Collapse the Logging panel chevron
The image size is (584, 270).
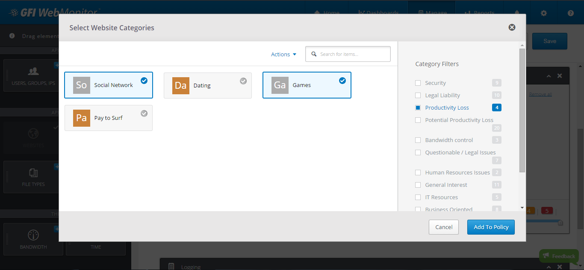(x=549, y=266)
